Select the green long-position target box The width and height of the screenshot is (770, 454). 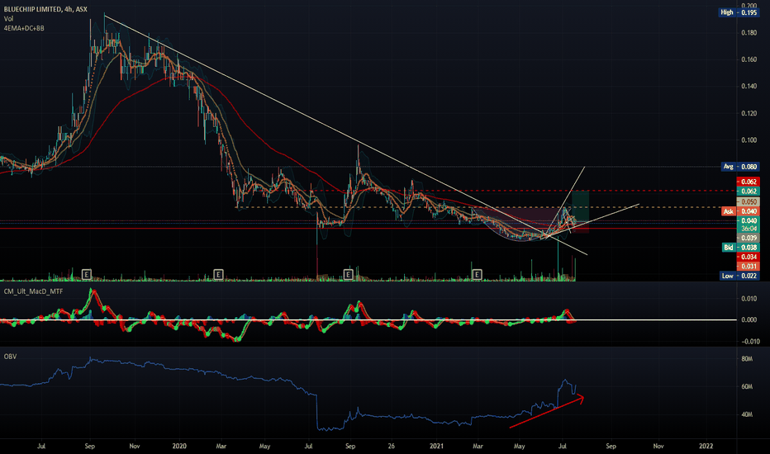point(581,206)
